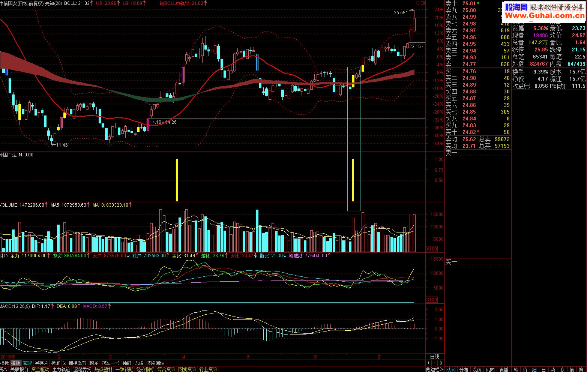Click the 日线 period selector
This screenshot has height=372, width=587.
[x=434, y=357]
